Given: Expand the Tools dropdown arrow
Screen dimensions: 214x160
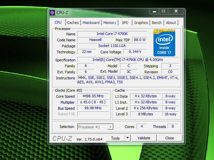Looking at the screenshot, I should coord(128,138).
